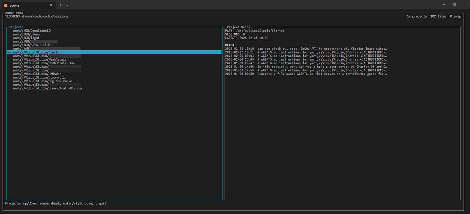This screenshot has height=214, width=470.
Task: Click highlighted /mnt/w/VisualStudio/Charter project row
Action: (x=114, y=52)
